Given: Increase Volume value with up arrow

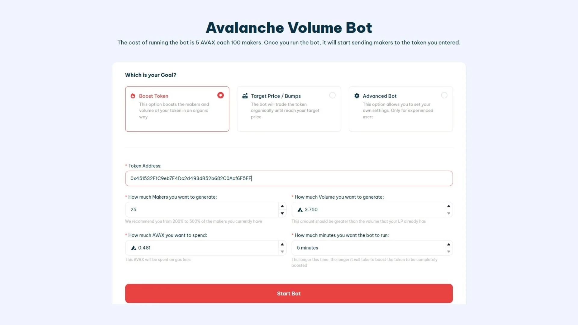Looking at the screenshot, I should (449, 206).
